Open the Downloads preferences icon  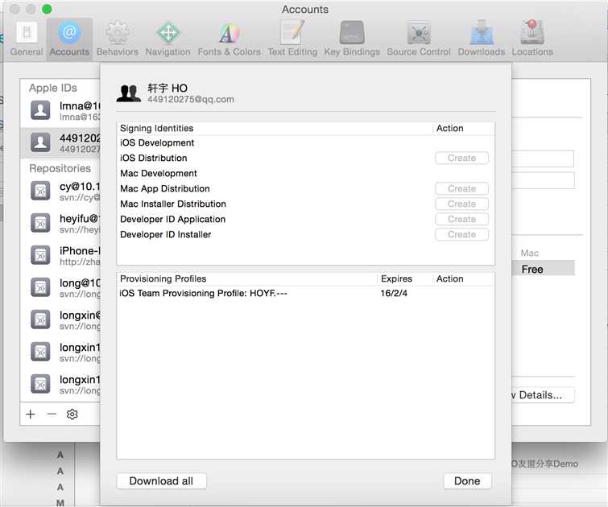click(482, 32)
